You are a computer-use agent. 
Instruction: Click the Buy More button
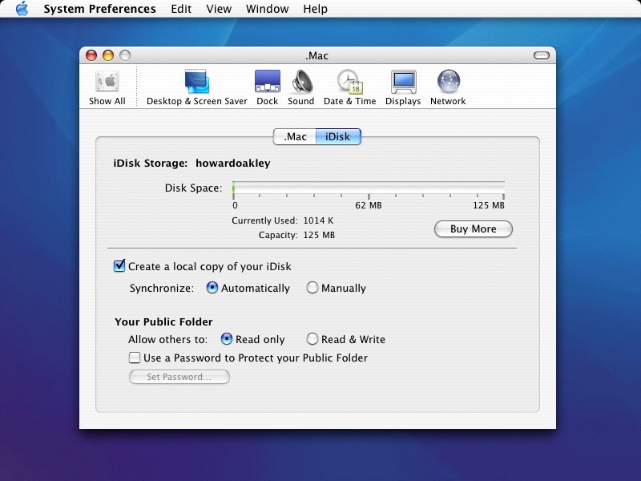[x=473, y=229]
